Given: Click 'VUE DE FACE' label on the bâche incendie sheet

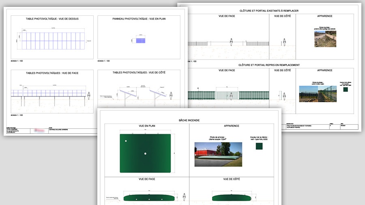Looking at the screenshot, I should click(x=147, y=179).
